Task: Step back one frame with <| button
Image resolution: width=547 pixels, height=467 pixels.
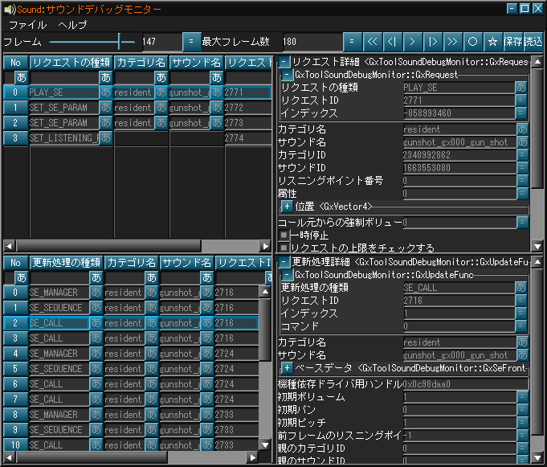Action: tap(393, 42)
